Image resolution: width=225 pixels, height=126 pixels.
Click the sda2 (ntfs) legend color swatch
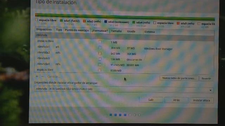(x=84, y=21)
